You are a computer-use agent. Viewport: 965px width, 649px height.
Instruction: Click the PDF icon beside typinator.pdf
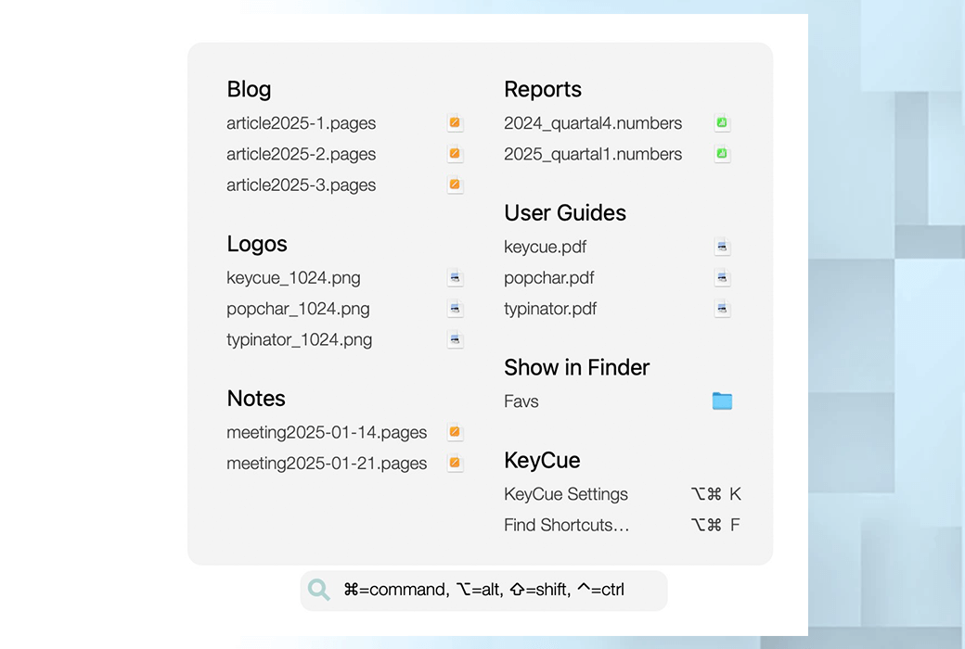pyautogui.click(x=722, y=309)
